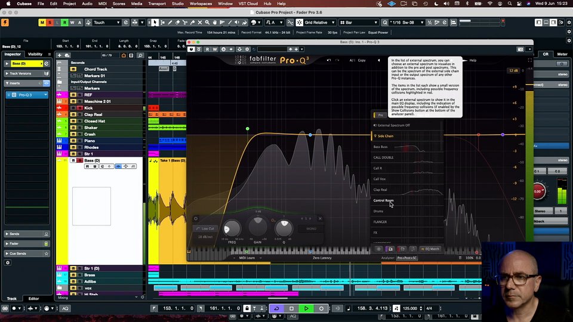573x322 pixels.
Task: Expand Cue Sends section in Inspector
Action: point(26,253)
